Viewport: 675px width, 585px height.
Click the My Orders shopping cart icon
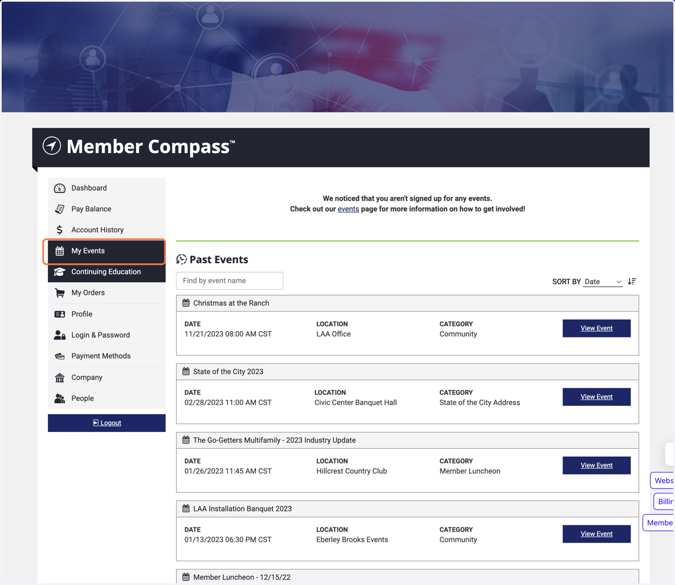[x=60, y=293]
